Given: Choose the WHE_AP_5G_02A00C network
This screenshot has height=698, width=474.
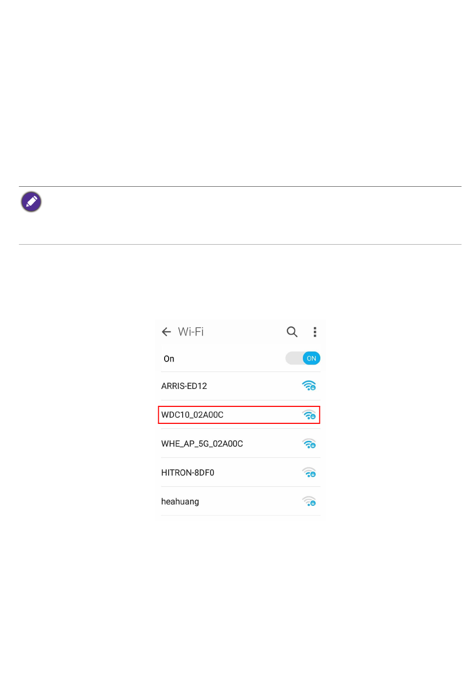Looking at the screenshot, I should (x=240, y=444).
